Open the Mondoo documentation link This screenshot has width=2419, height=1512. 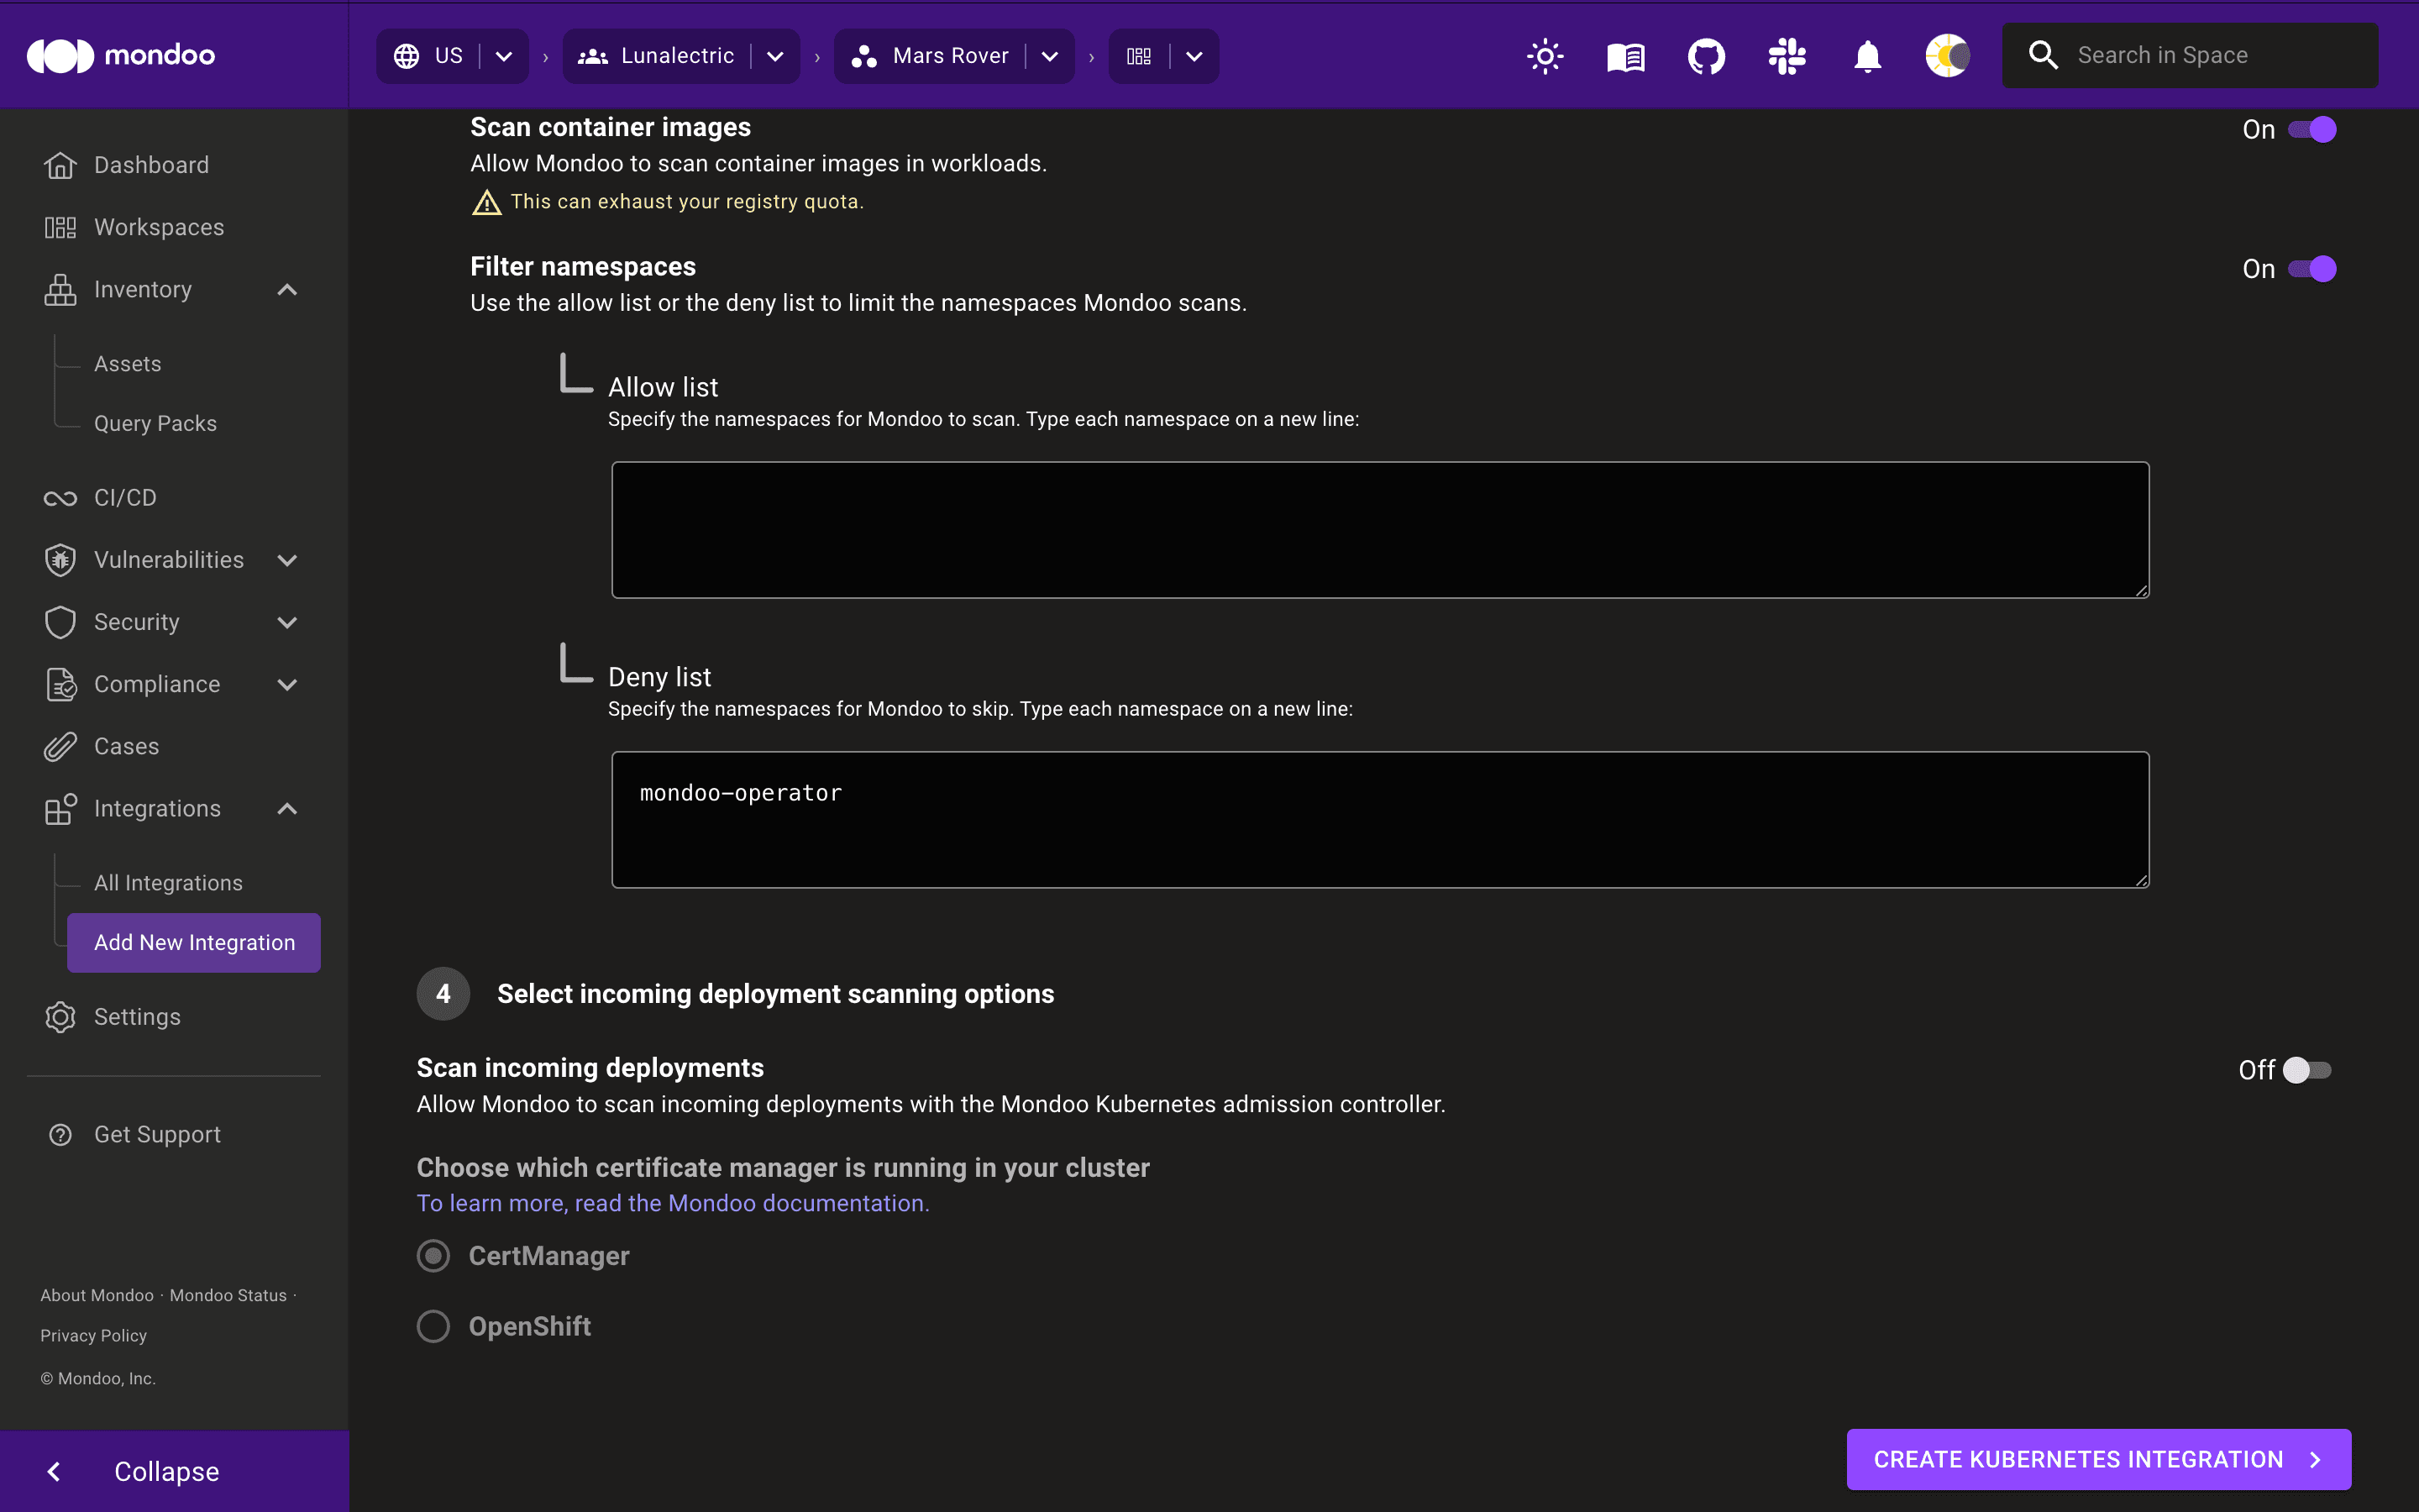(673, 1203)
